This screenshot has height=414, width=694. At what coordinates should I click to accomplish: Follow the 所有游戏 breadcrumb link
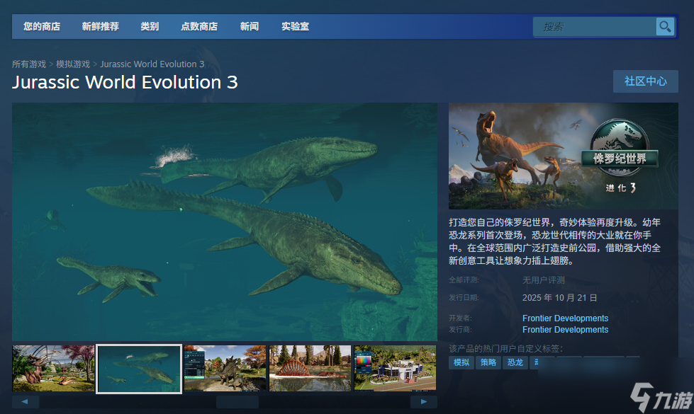click(29, 64)
